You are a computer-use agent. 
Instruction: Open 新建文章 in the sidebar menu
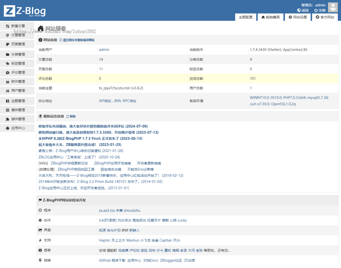tap(17, 26)
